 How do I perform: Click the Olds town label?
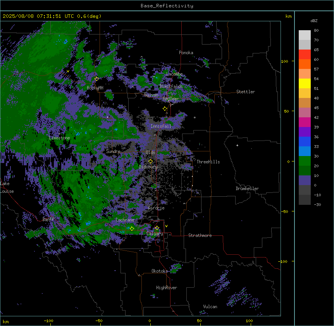[150, 153]
